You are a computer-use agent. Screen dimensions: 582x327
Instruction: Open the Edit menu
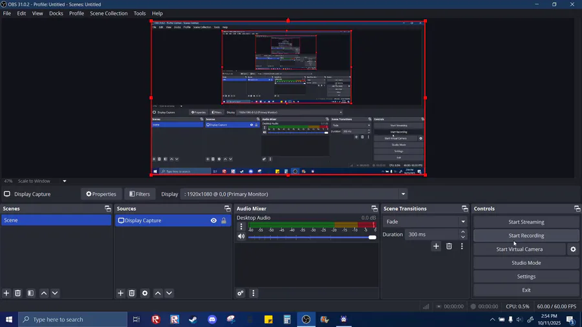click(x=21, y=14)
